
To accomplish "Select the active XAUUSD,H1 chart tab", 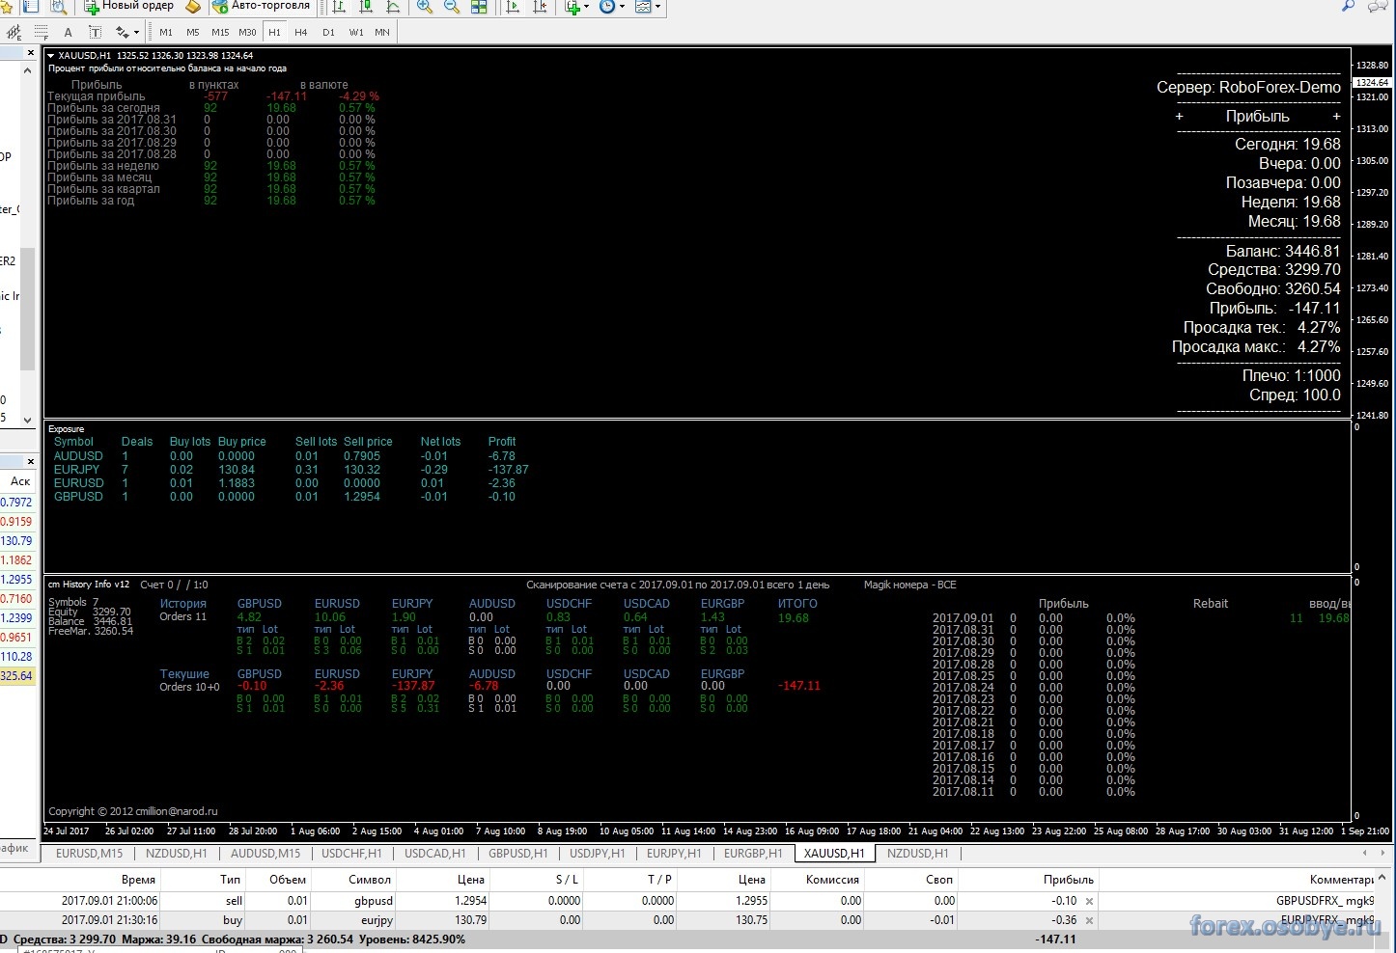I will pos(834,854).
